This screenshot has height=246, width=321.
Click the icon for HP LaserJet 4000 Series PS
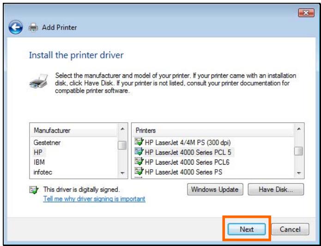click(x=139, y=172)
